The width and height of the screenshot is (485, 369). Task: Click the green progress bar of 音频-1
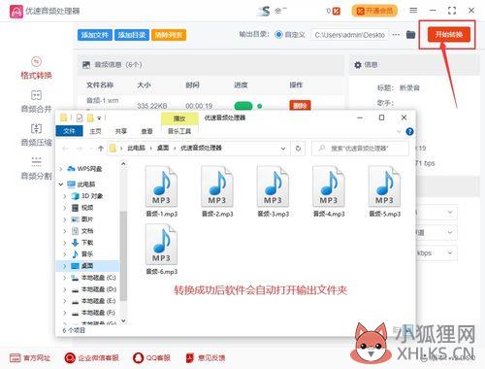click(x=243, y=106)
